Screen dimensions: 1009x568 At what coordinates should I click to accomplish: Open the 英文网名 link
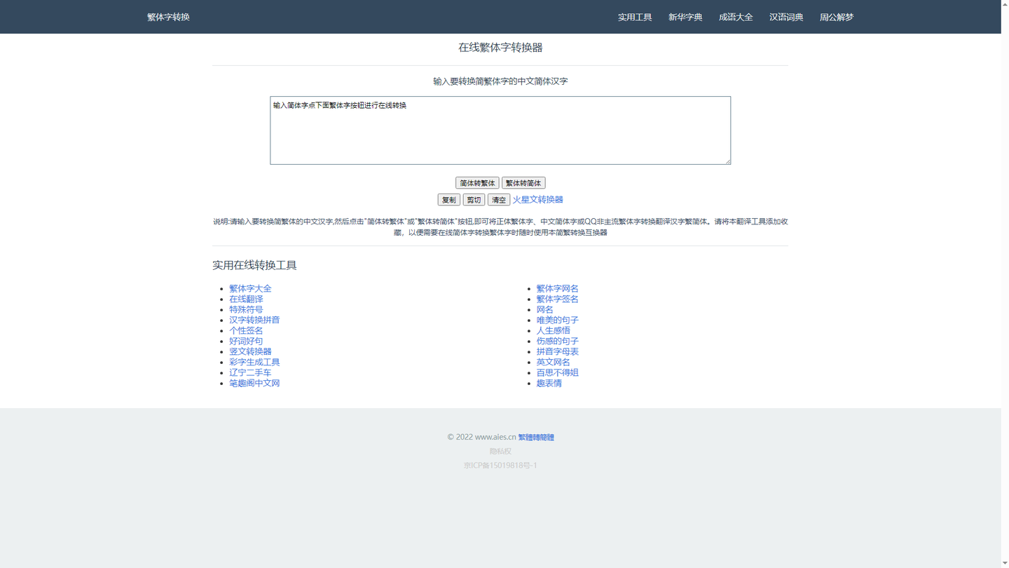553,362
